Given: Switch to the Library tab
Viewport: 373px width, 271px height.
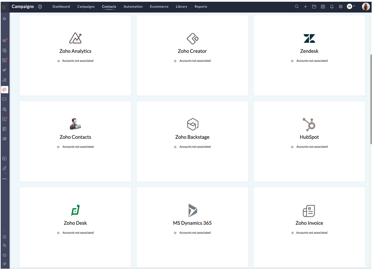Looking at the screenshot, I should coord(181,7).
